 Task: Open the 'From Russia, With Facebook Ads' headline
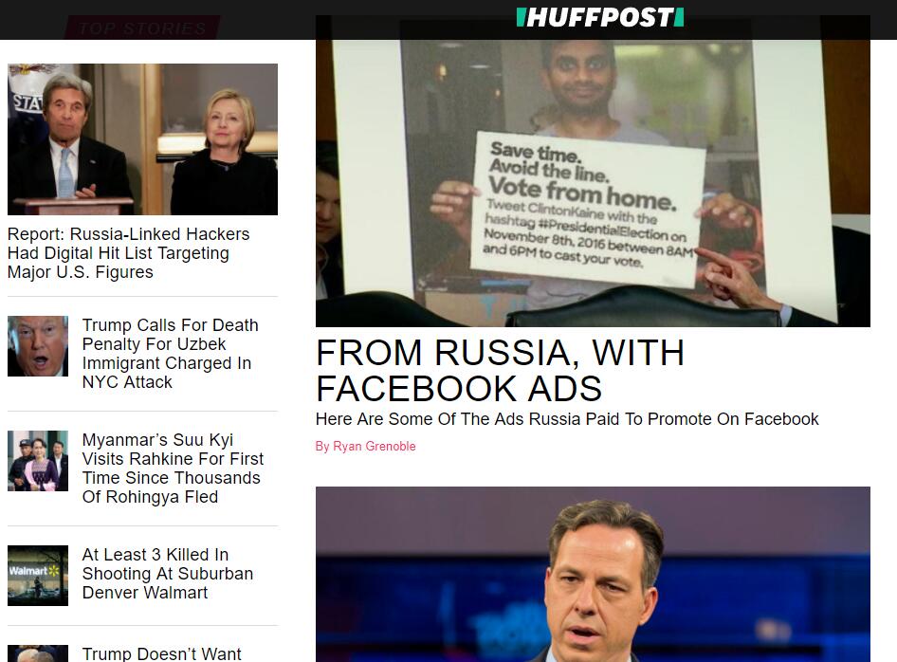500,370
